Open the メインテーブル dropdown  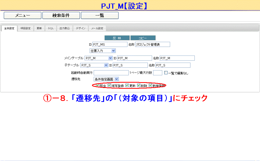click(x=99, y=58)
